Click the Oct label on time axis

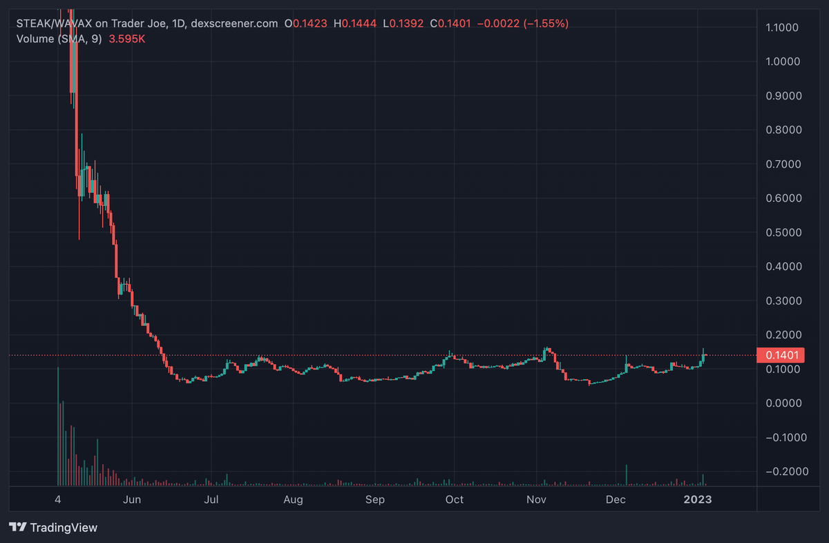pyautogui.click(x=454, y=499)
